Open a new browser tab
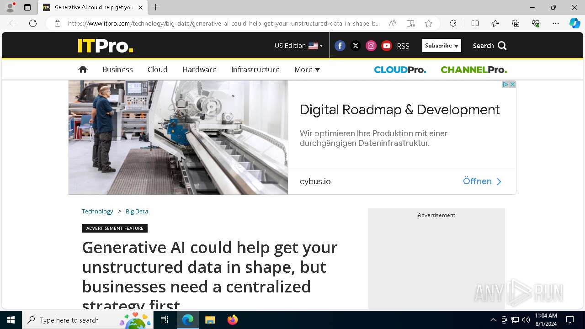Viewport: 585px width, 329px height. [156, 7]
